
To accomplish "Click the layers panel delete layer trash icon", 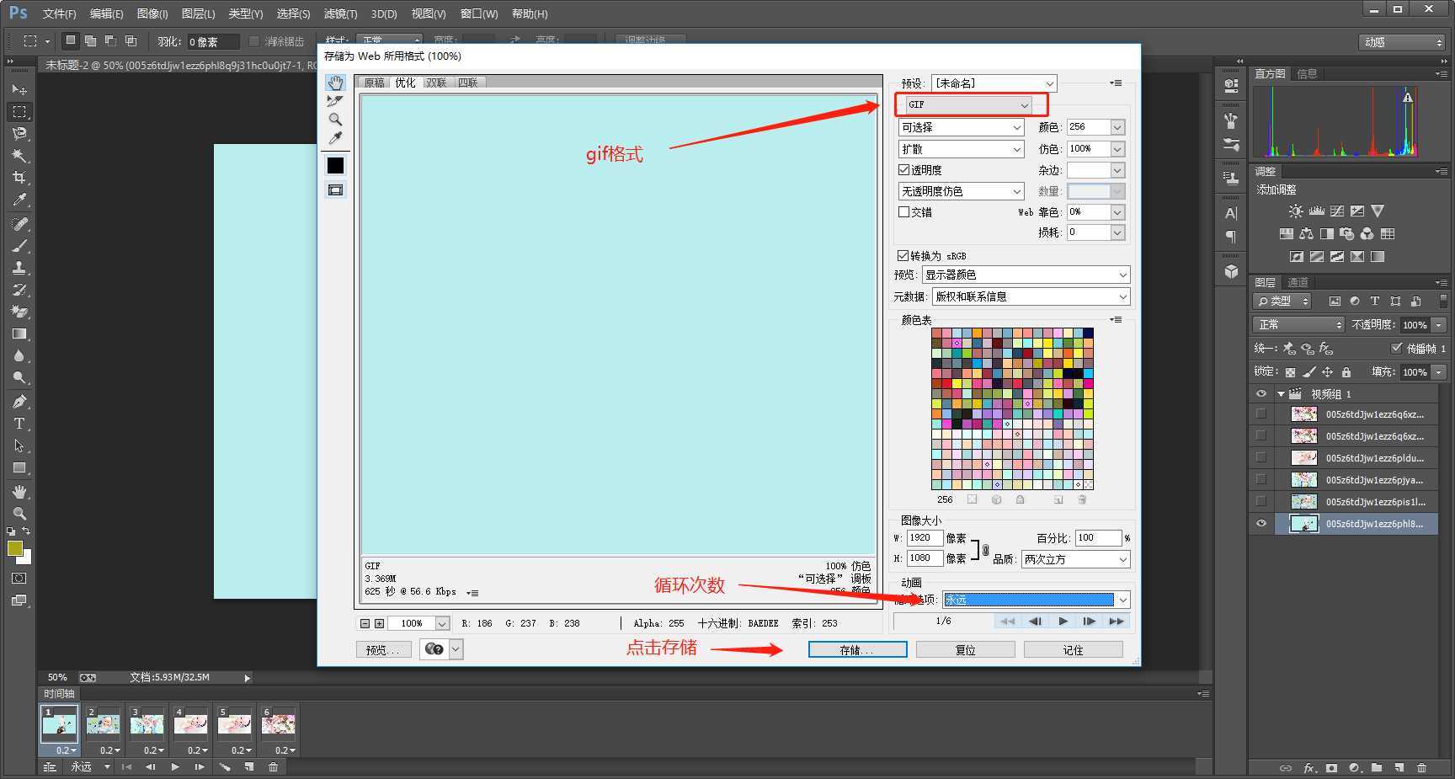I will 1421,768.
